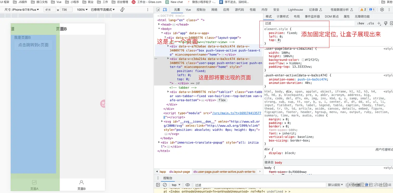
Task: Open the device size dropdown iPhone 6/7/8 Plus
Action: 22,10
